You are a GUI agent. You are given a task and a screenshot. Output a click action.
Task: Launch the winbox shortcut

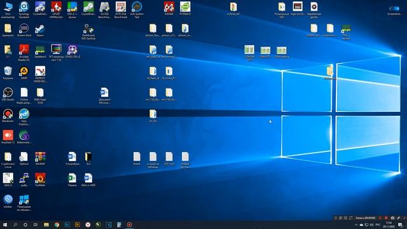pyautogui.click(x=8, y=202)
